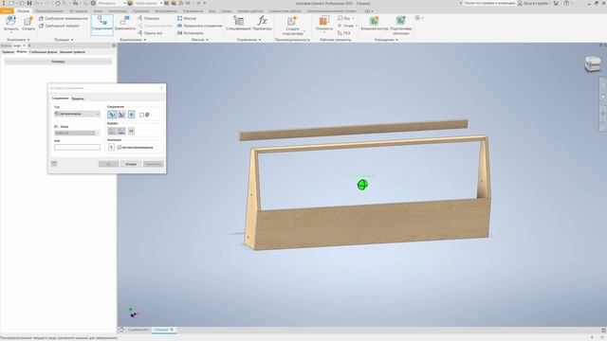Click the Применить button in dialog
607x341 pixels.
point(154,164)
